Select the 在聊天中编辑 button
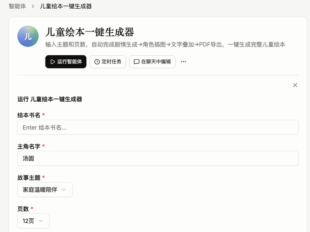Viewport: 310px width, 232px height. (152, 62)
